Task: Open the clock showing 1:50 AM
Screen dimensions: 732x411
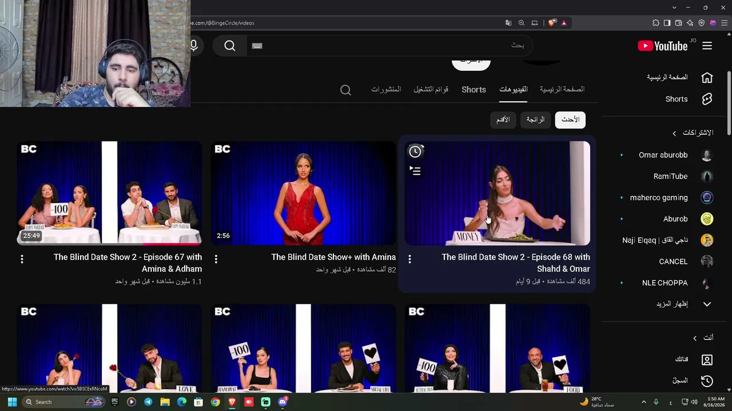Action: 714,402
